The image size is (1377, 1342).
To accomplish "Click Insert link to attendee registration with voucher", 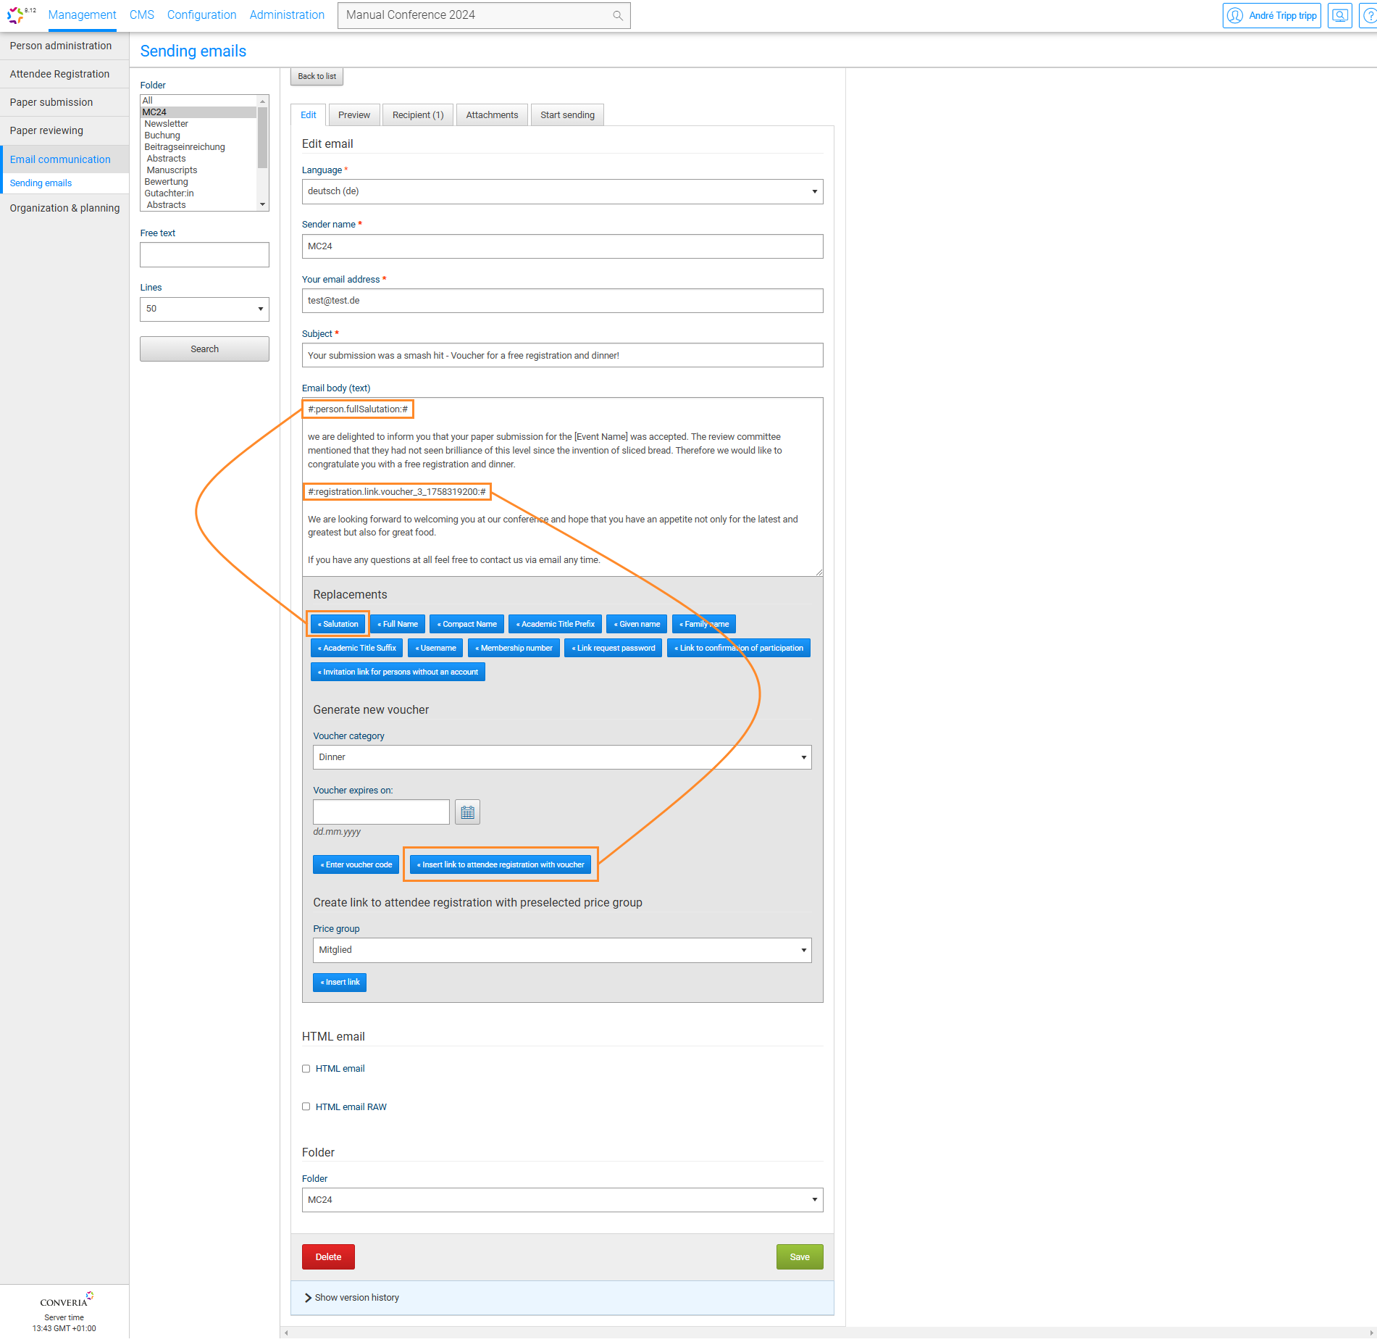I will (501, 864).
